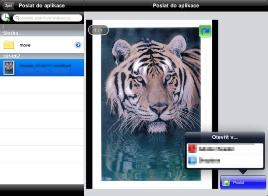
Task: Choose the first app with red icon
Action: 225,149
